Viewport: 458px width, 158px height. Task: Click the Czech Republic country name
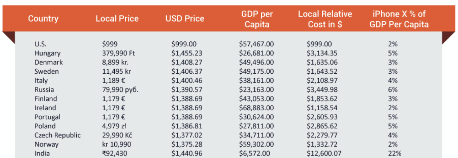point(58,135)
